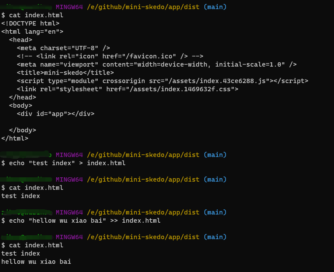The width and height of the screenshot is (334, 272).
Task: Click the opening '<head>' tag line
Action: point(21,40)
